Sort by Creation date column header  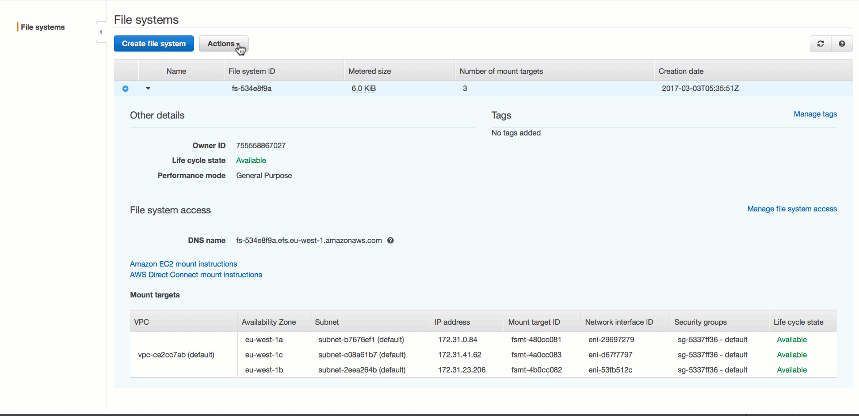point(680,71)
